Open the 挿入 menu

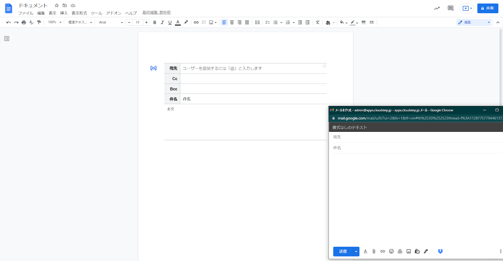(64, 13)
